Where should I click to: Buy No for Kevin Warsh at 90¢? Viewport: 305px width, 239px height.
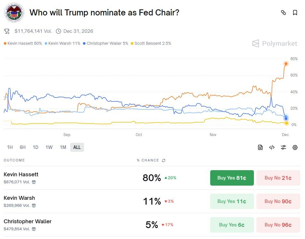click(x=278, y=201)
